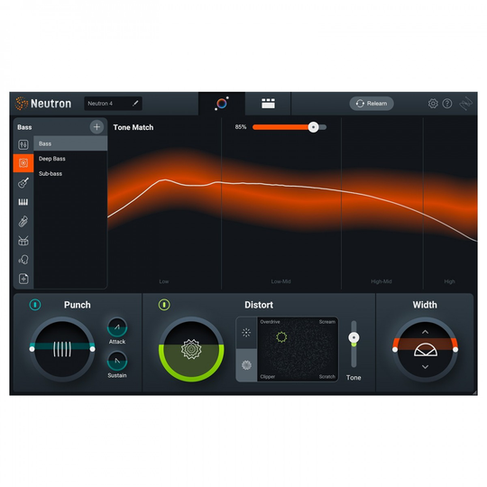
Task: Select the Vocals head category icon
Action: 23,260
